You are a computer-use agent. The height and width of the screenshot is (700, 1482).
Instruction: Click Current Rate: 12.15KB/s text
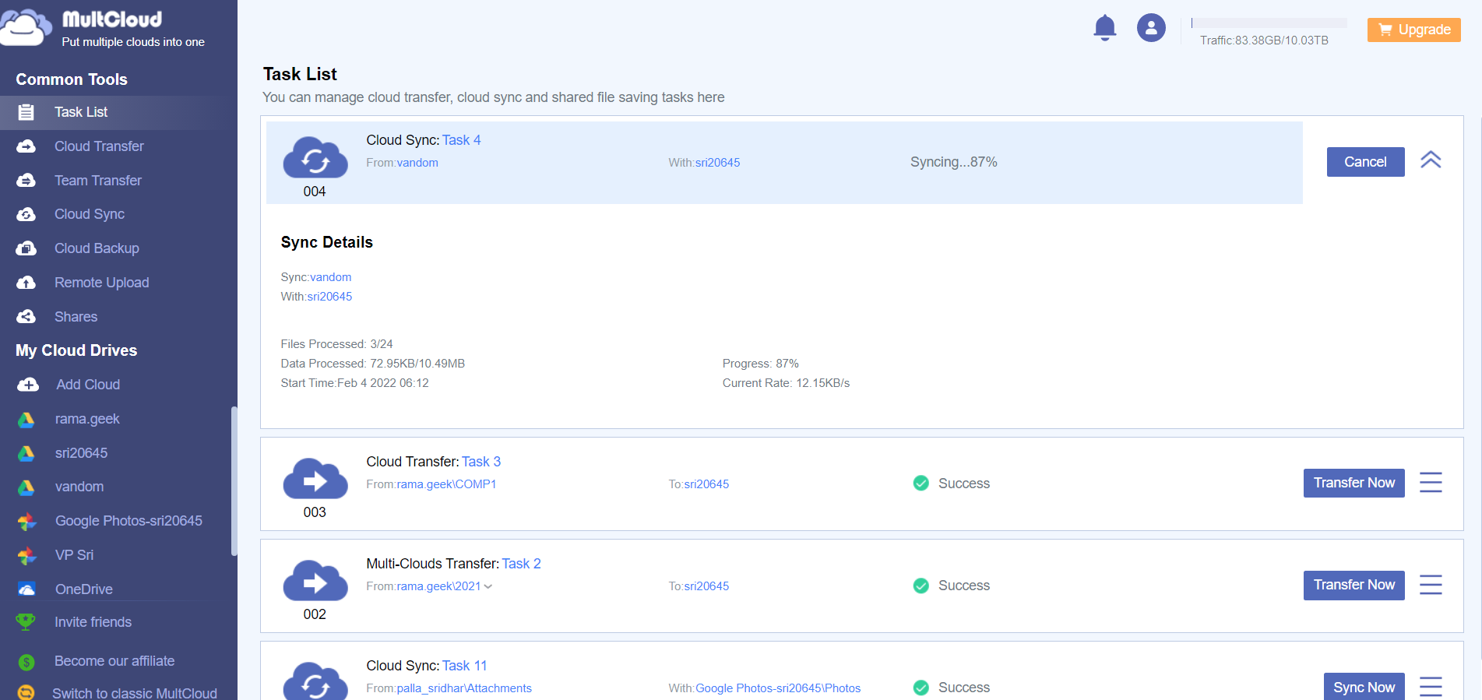[x=786, y=383]
